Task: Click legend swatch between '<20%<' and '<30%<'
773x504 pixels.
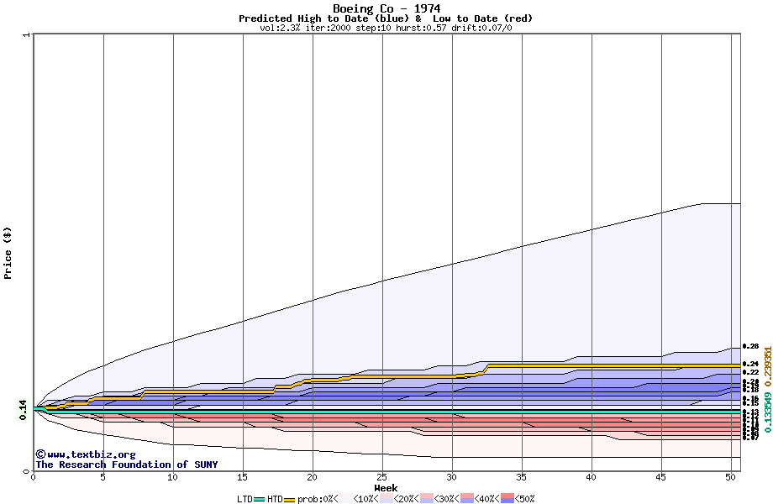Action: (x=427, y=499)
